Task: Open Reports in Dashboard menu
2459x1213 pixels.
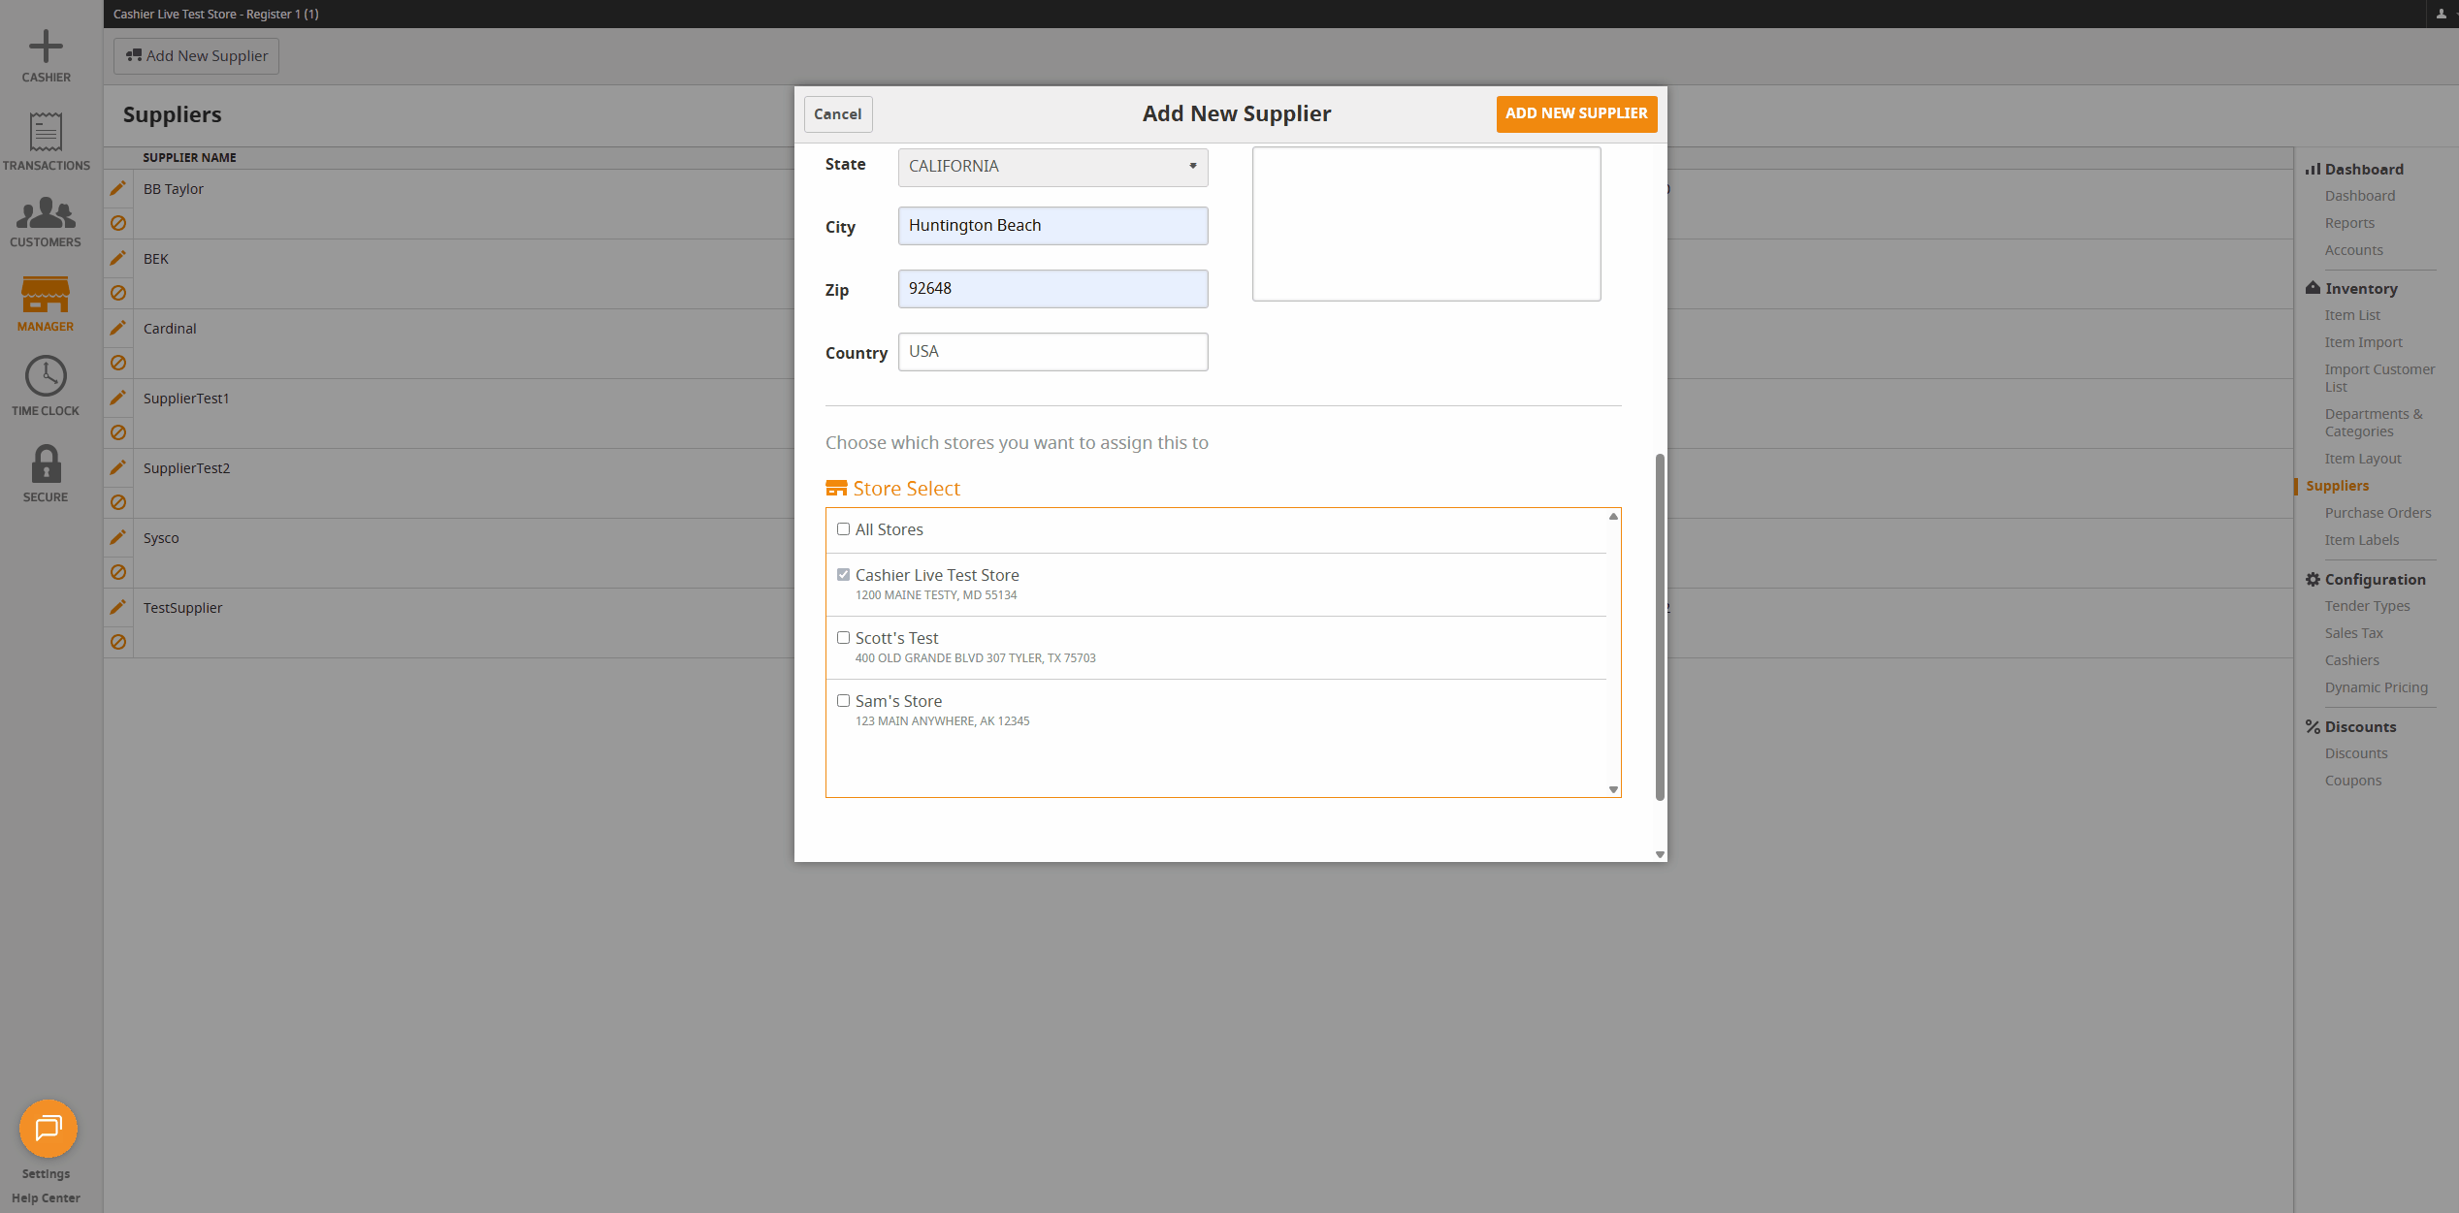Action: [2349, 223]
